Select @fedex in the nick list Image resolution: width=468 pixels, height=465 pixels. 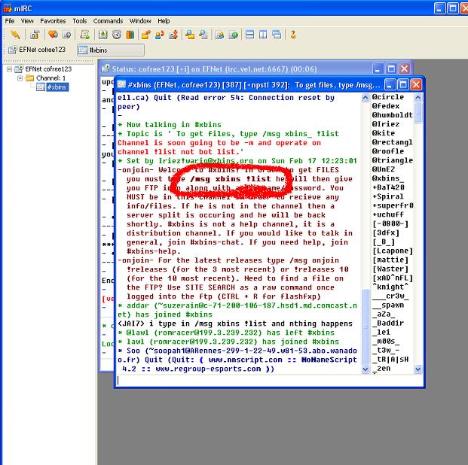[386, 106]
